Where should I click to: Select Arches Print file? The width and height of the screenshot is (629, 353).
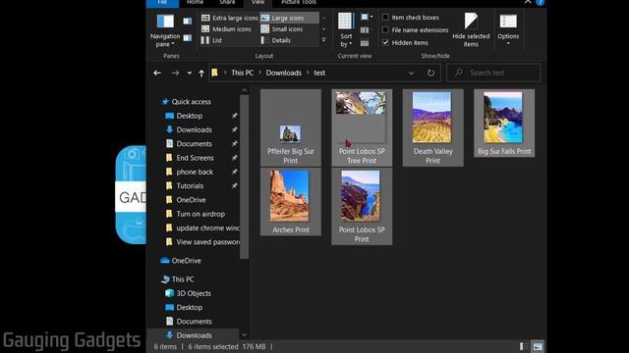click(291, 202)
